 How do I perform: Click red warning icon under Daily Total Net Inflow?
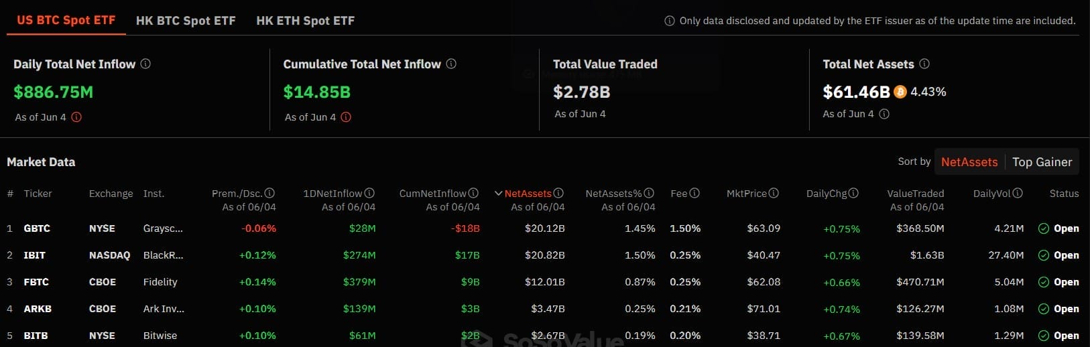coord(76,117)
